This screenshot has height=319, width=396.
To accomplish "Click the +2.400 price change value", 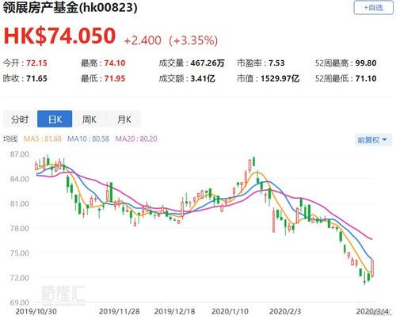I will [x=143, y=40].
